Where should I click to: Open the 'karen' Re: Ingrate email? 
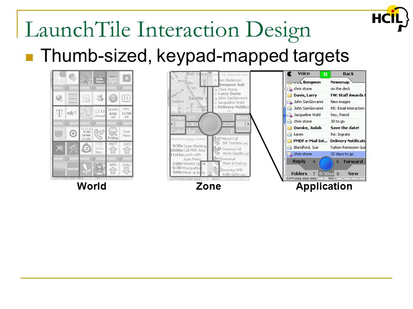[326, 134]
